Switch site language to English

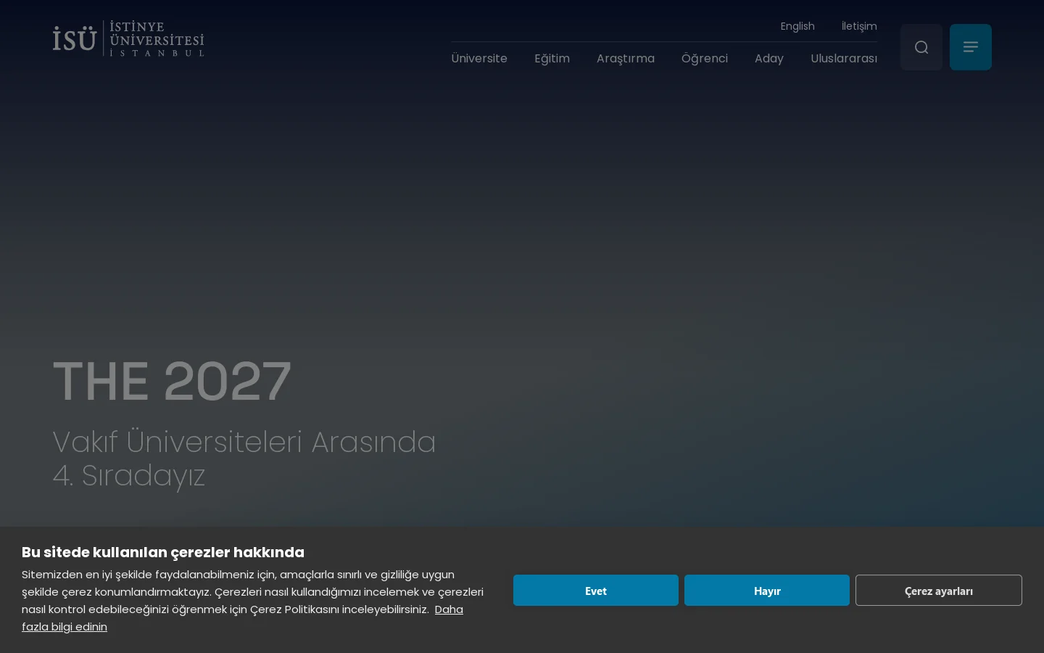tap(797, 26)
